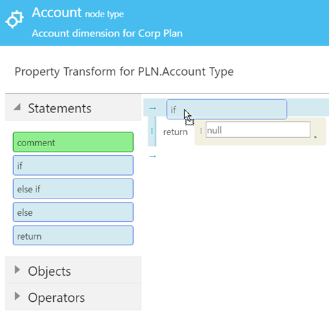Expand the Operators section
This screenshot has width=329, height=315.
(x=17, y=296)
